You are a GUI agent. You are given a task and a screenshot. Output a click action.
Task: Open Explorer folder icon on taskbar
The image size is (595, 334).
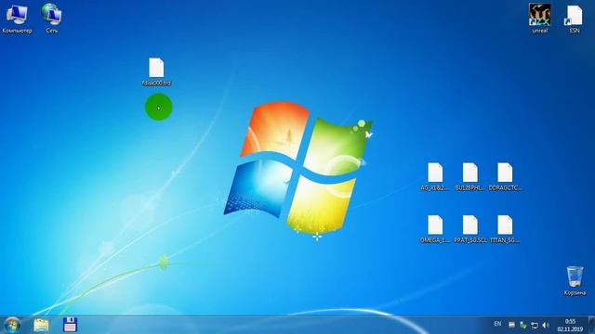41,325
